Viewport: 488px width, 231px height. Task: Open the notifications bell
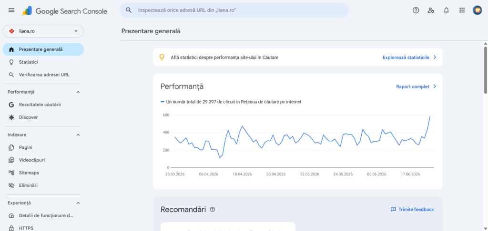point(446,10)
